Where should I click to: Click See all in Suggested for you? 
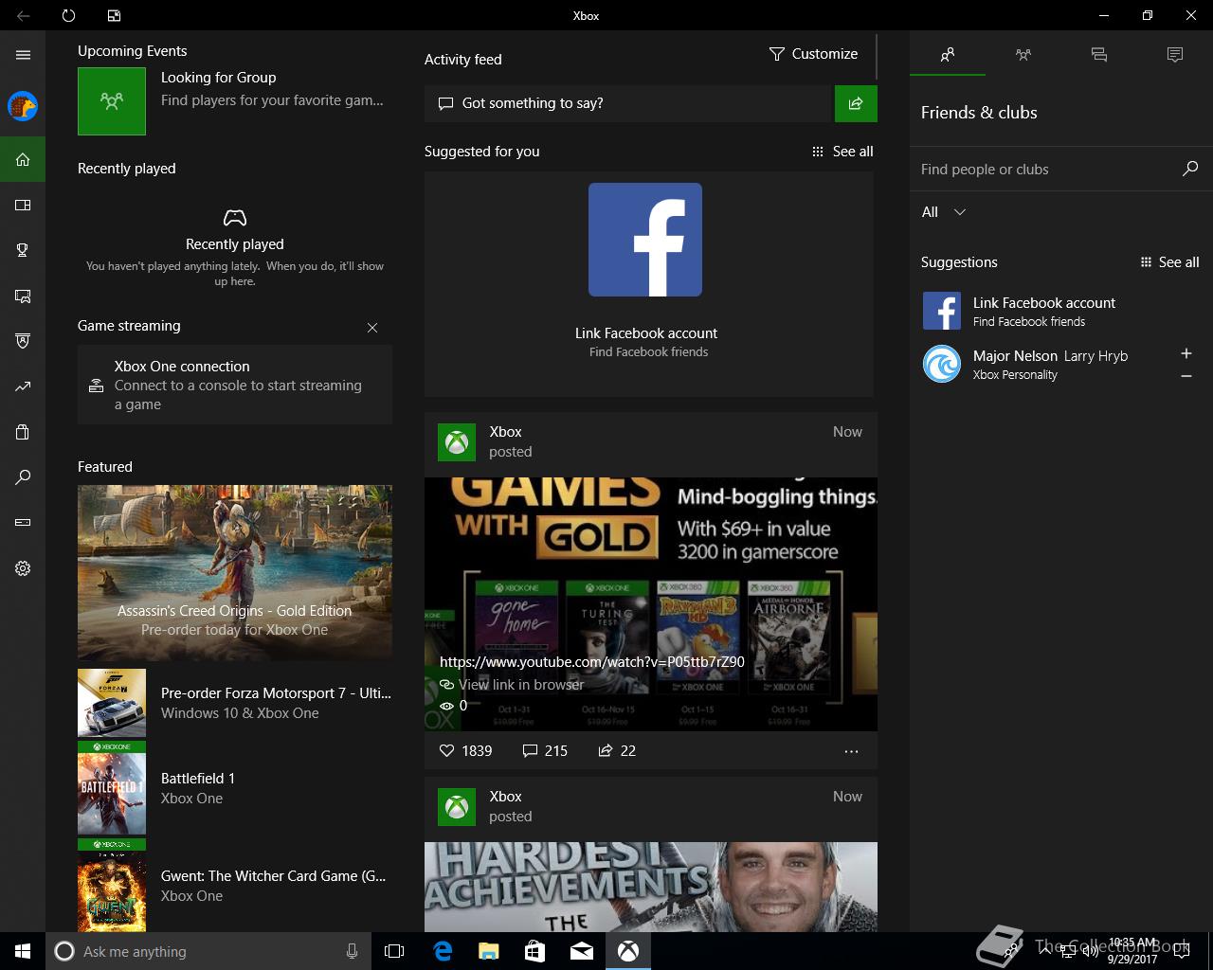tap(842, 152)
